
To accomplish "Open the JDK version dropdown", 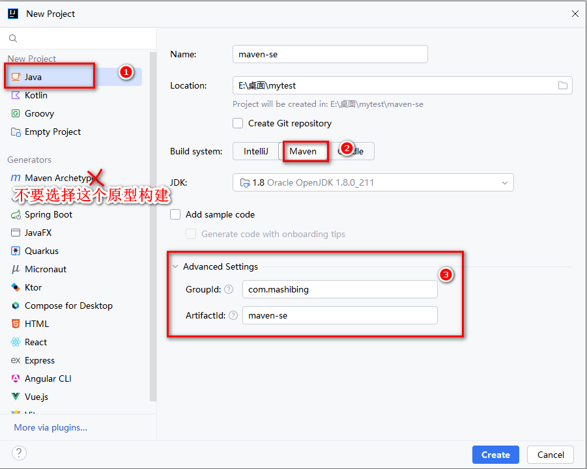I will tap(373, 182).
